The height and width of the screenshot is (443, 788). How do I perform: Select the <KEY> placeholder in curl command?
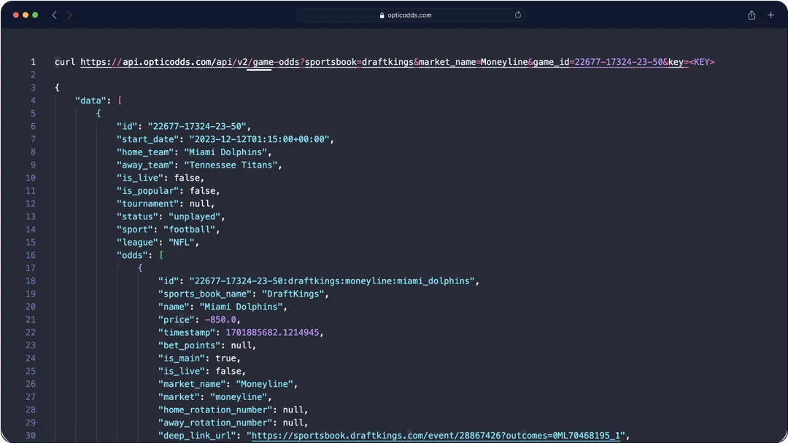coord(702,62)
